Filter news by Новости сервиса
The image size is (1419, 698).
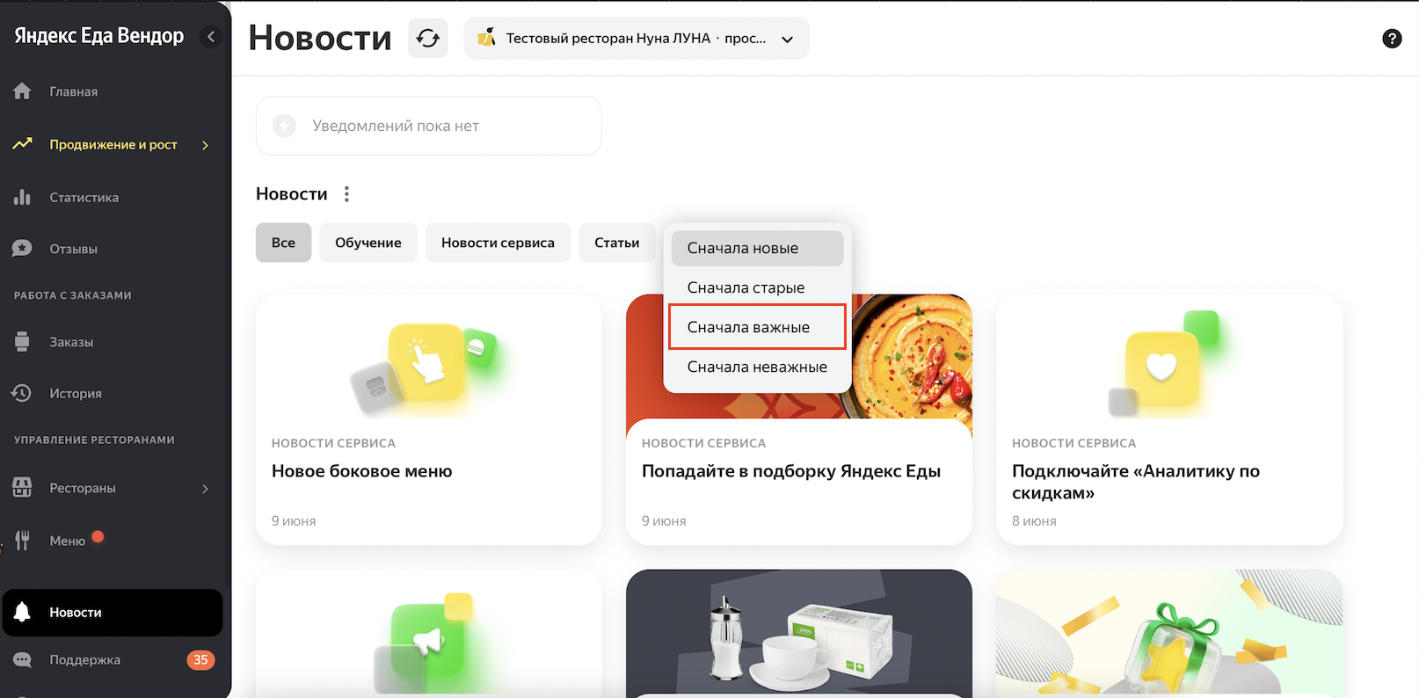click(498, 243)
